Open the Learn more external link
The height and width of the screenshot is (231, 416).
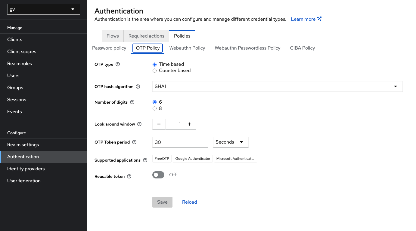pyautogui.click(x=306, y=19)
